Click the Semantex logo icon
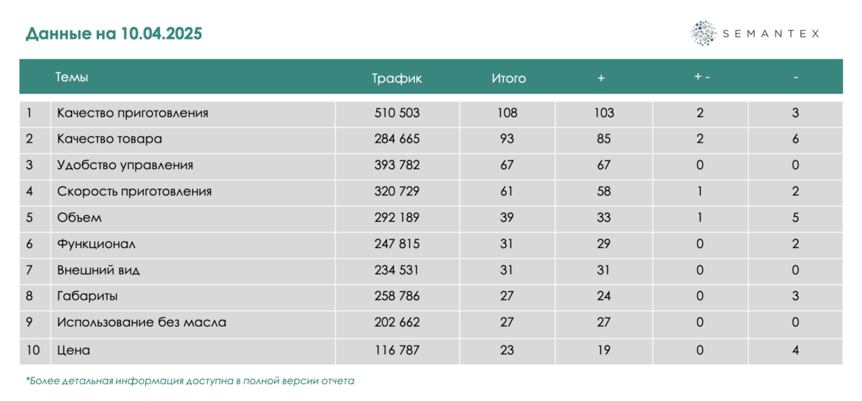 coord(704,34)
